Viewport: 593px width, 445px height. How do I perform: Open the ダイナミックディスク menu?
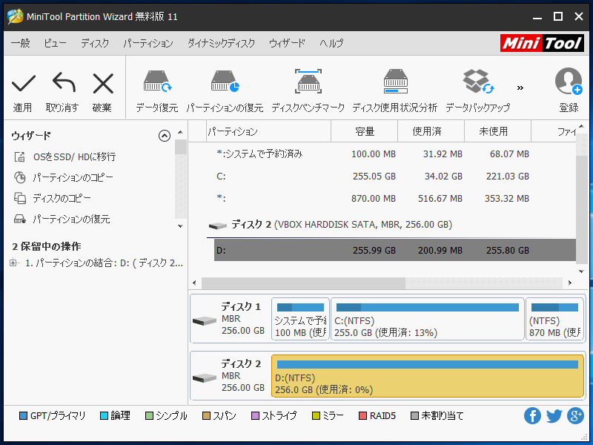coord(221,43)
